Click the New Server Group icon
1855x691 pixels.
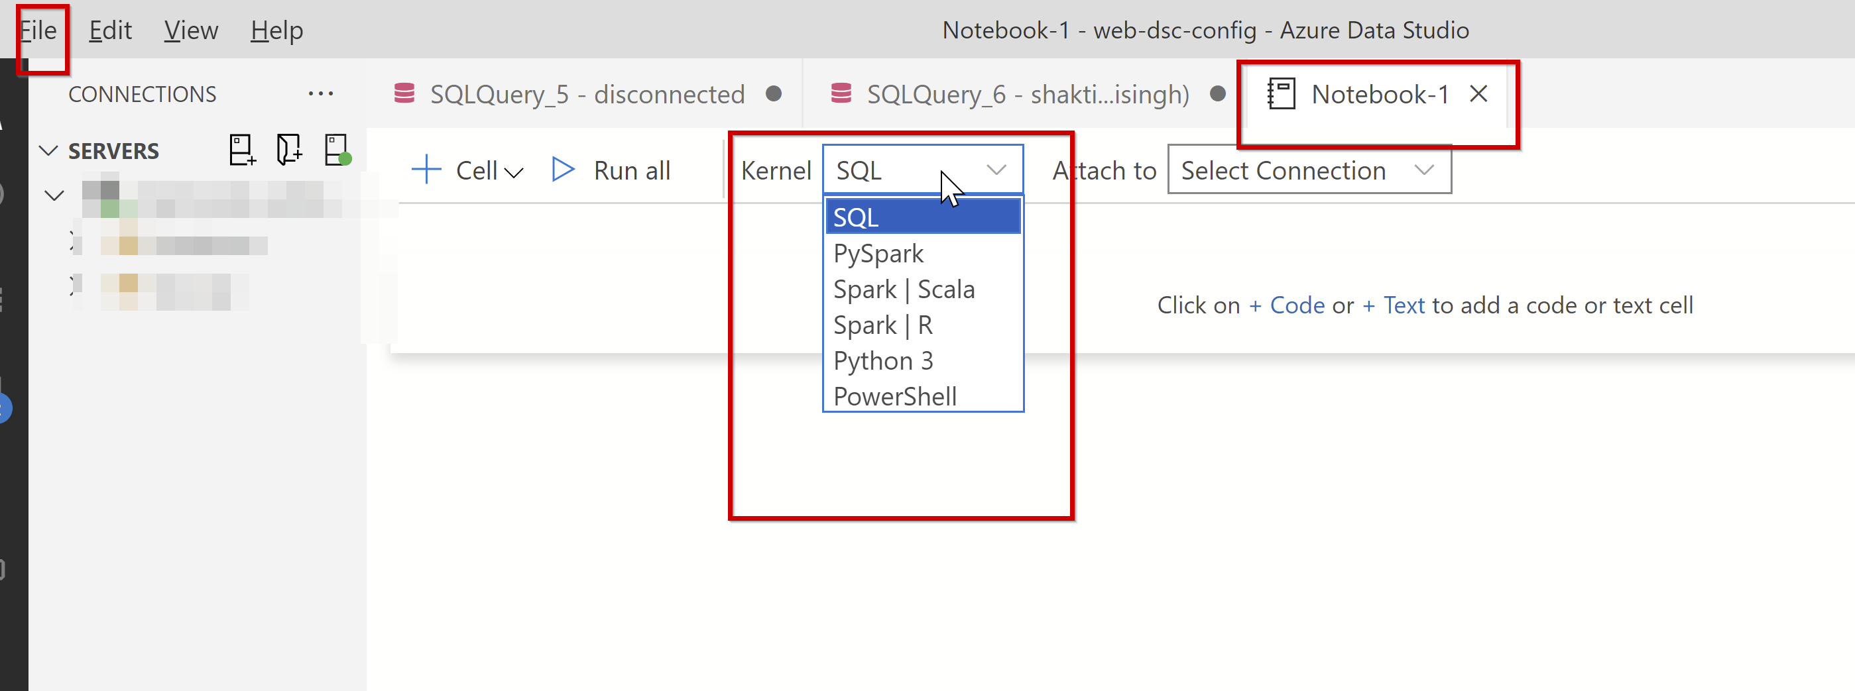pyautogui.click(x=289, y=150)
